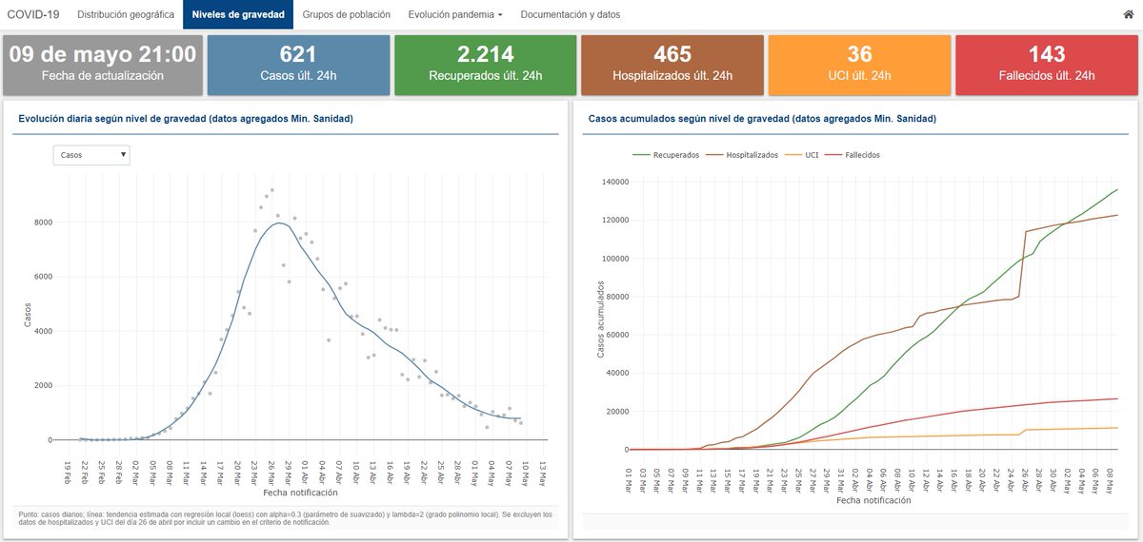Open the COVID-19 brand link
This screenshot has width=1143, height=542.
tap(33, 15)
